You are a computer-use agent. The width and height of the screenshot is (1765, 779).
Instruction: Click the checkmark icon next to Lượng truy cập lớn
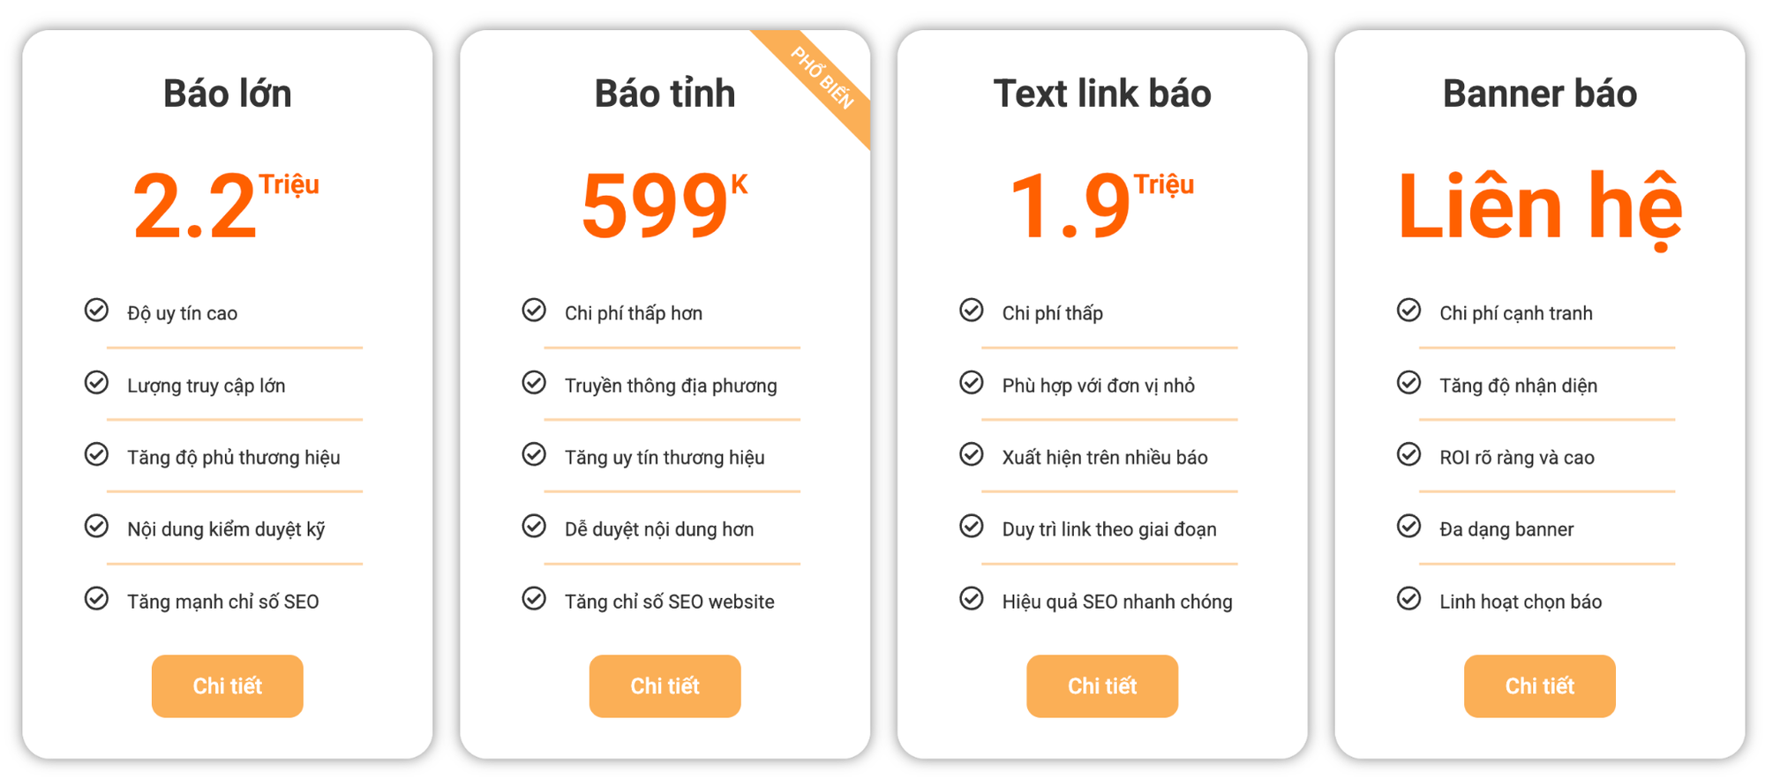coord(96,383)
